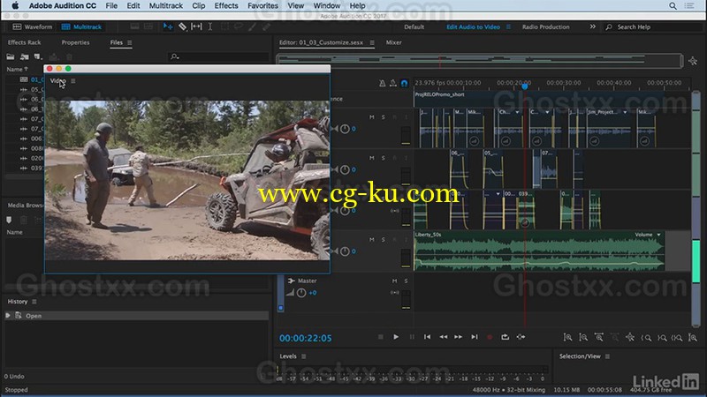Switch to Waveform editor view
707x397 pixels.
click(x=33, y=27)
